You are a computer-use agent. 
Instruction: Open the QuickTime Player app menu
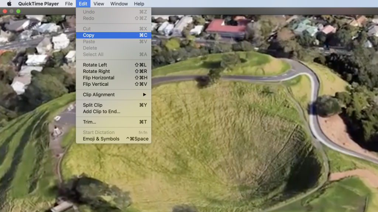click(x=38, y=4)
